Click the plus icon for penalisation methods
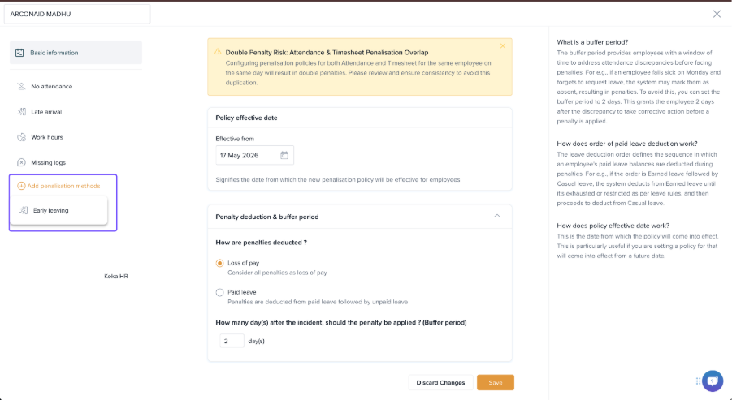732x400 pixels. pos(21,186)
